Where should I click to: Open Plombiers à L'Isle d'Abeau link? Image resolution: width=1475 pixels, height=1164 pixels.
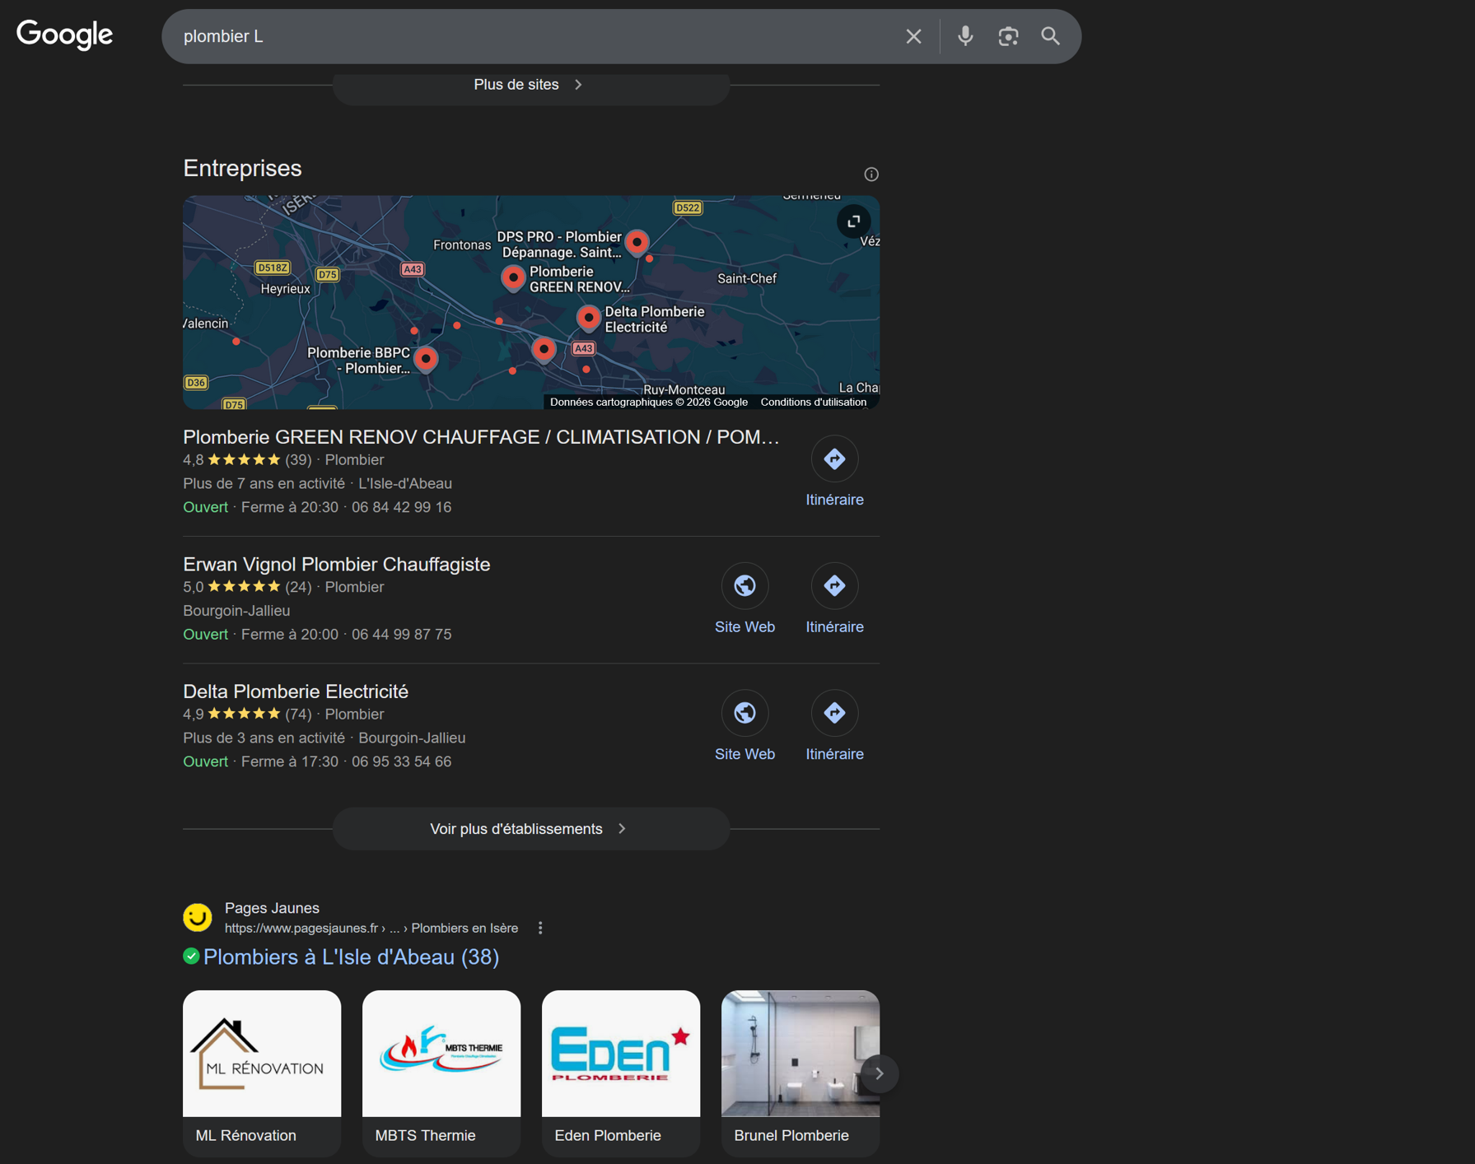point(351,957)
